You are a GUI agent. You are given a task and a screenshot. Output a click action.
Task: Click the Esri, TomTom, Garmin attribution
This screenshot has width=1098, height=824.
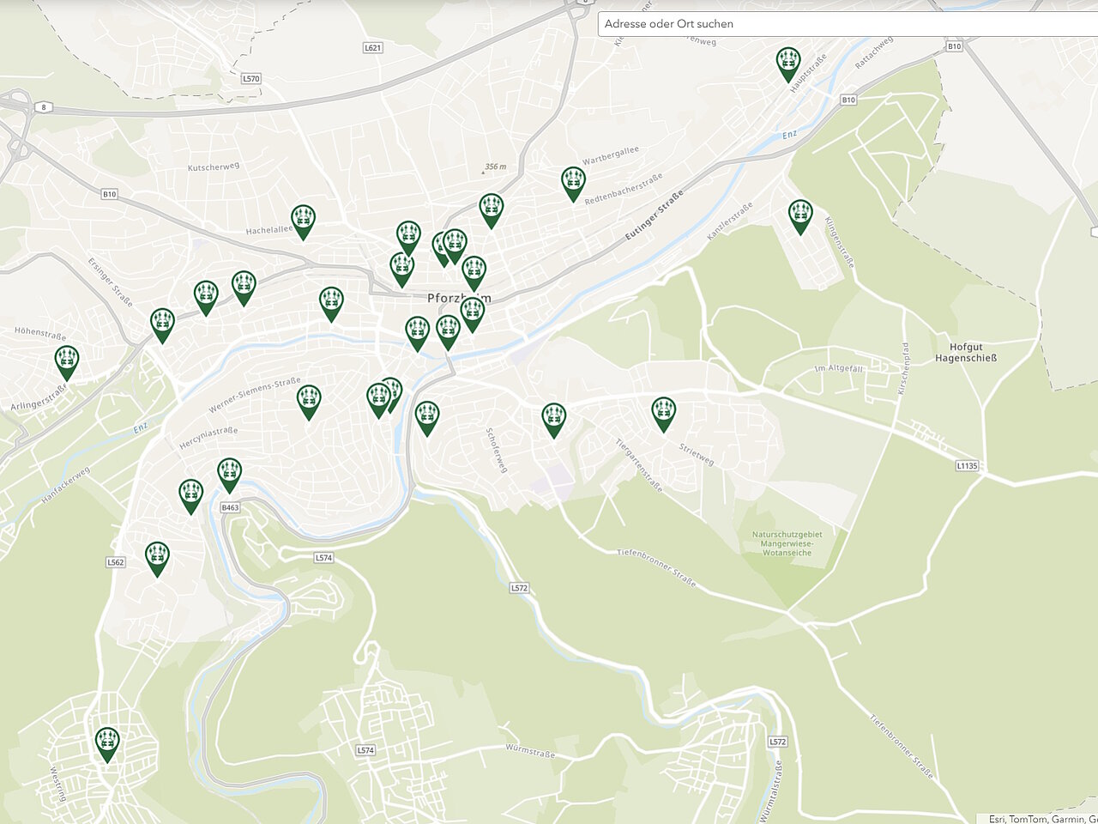click(1043, 819)
